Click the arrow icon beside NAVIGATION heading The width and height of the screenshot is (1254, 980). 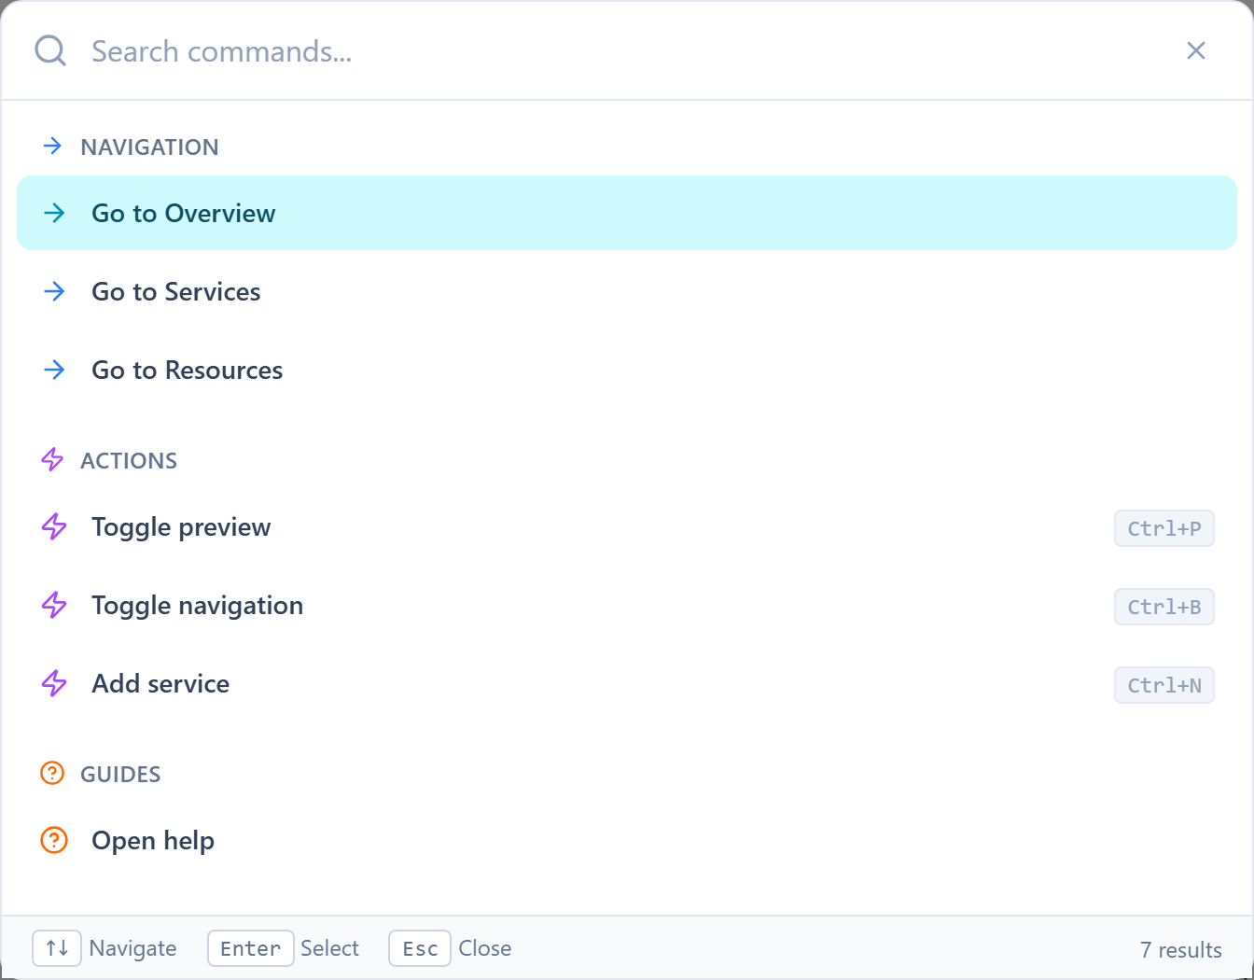52,146
